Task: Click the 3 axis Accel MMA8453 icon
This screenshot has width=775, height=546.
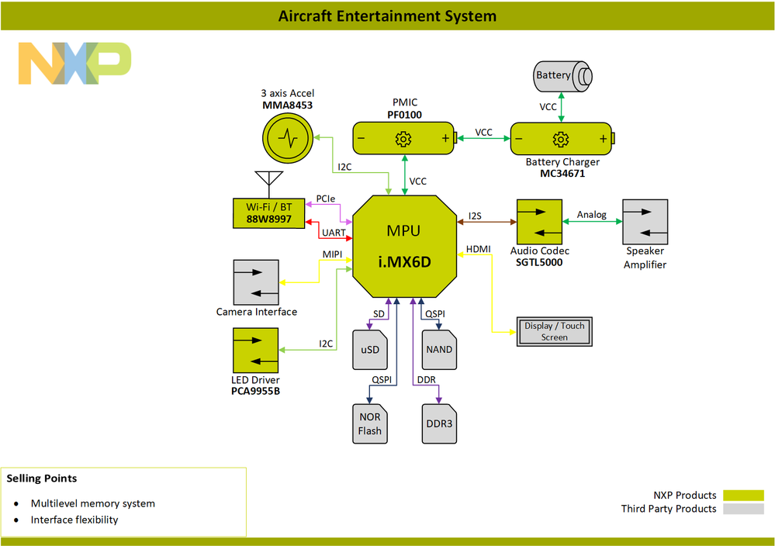Action: point(288,138)
